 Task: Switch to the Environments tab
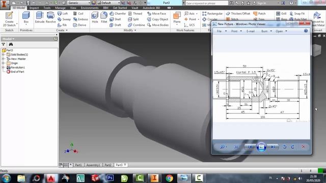[90, 8]
